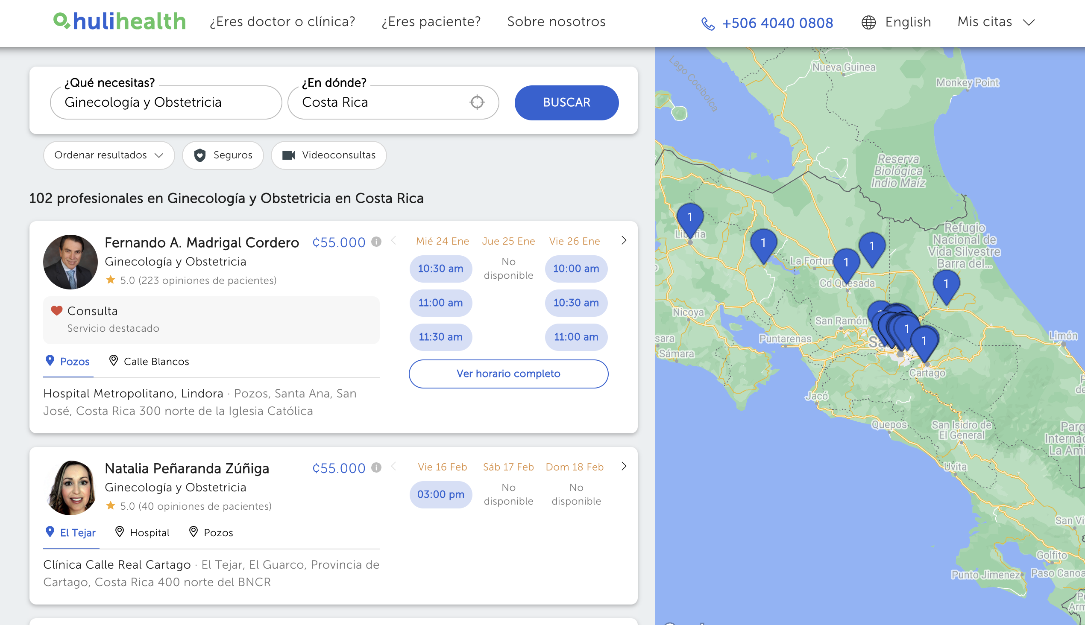Image resolution: width=1085 pixels, height=625 pixels.
Task: Toggle the Videoconsultas filter
Action: 328,155
